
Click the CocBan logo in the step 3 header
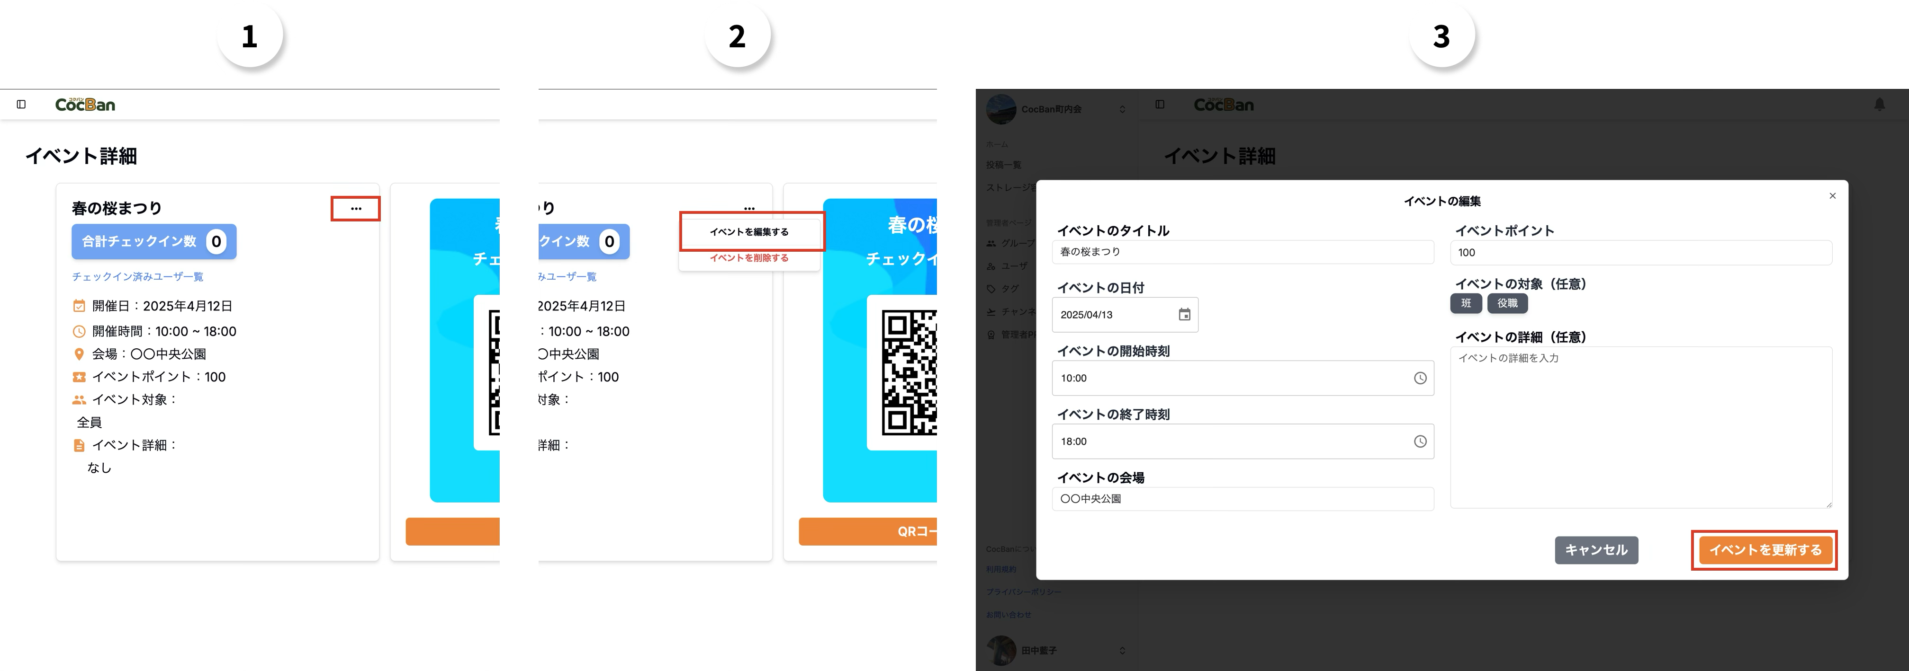pyautogui.click(x=1224, y=105)
